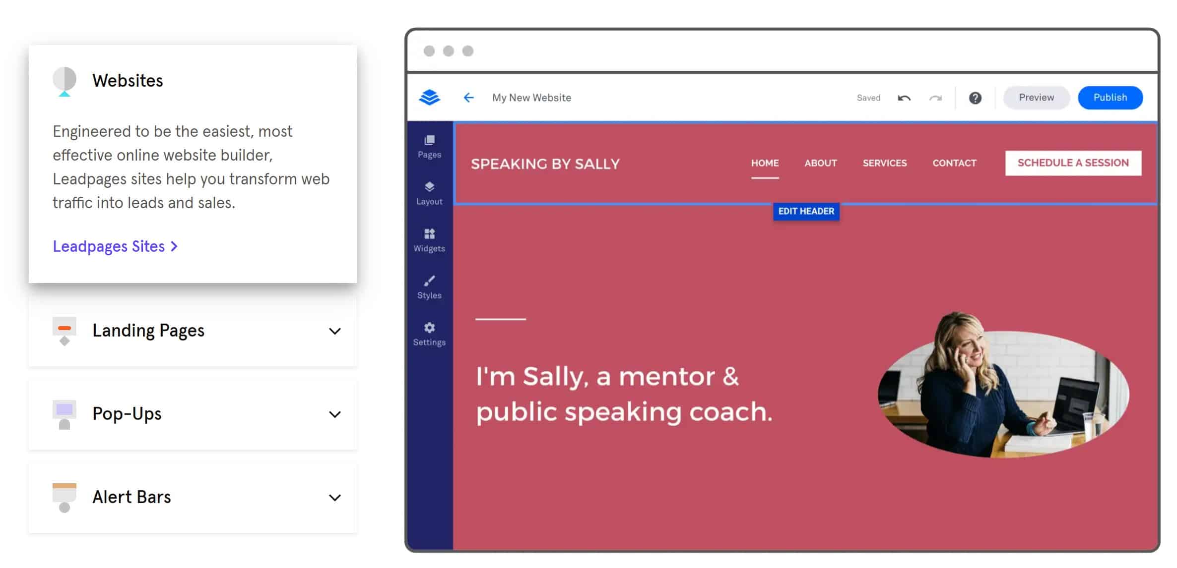This screenshot has height=568, width=1177.
Task: Expand the Alert Bars section
Action: click(335, 498)
